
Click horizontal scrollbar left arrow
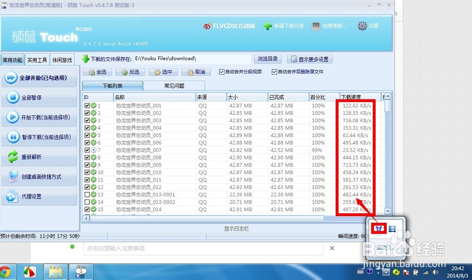click(x=86, y=218)
